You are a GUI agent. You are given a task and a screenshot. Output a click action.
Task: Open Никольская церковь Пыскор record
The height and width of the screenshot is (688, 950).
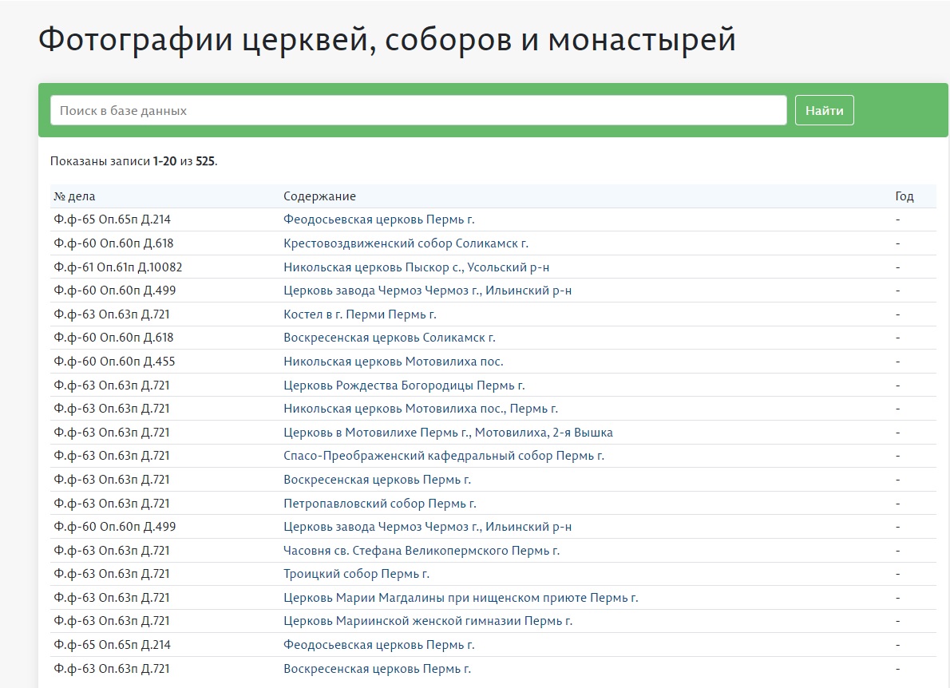(x=416, y=267)
